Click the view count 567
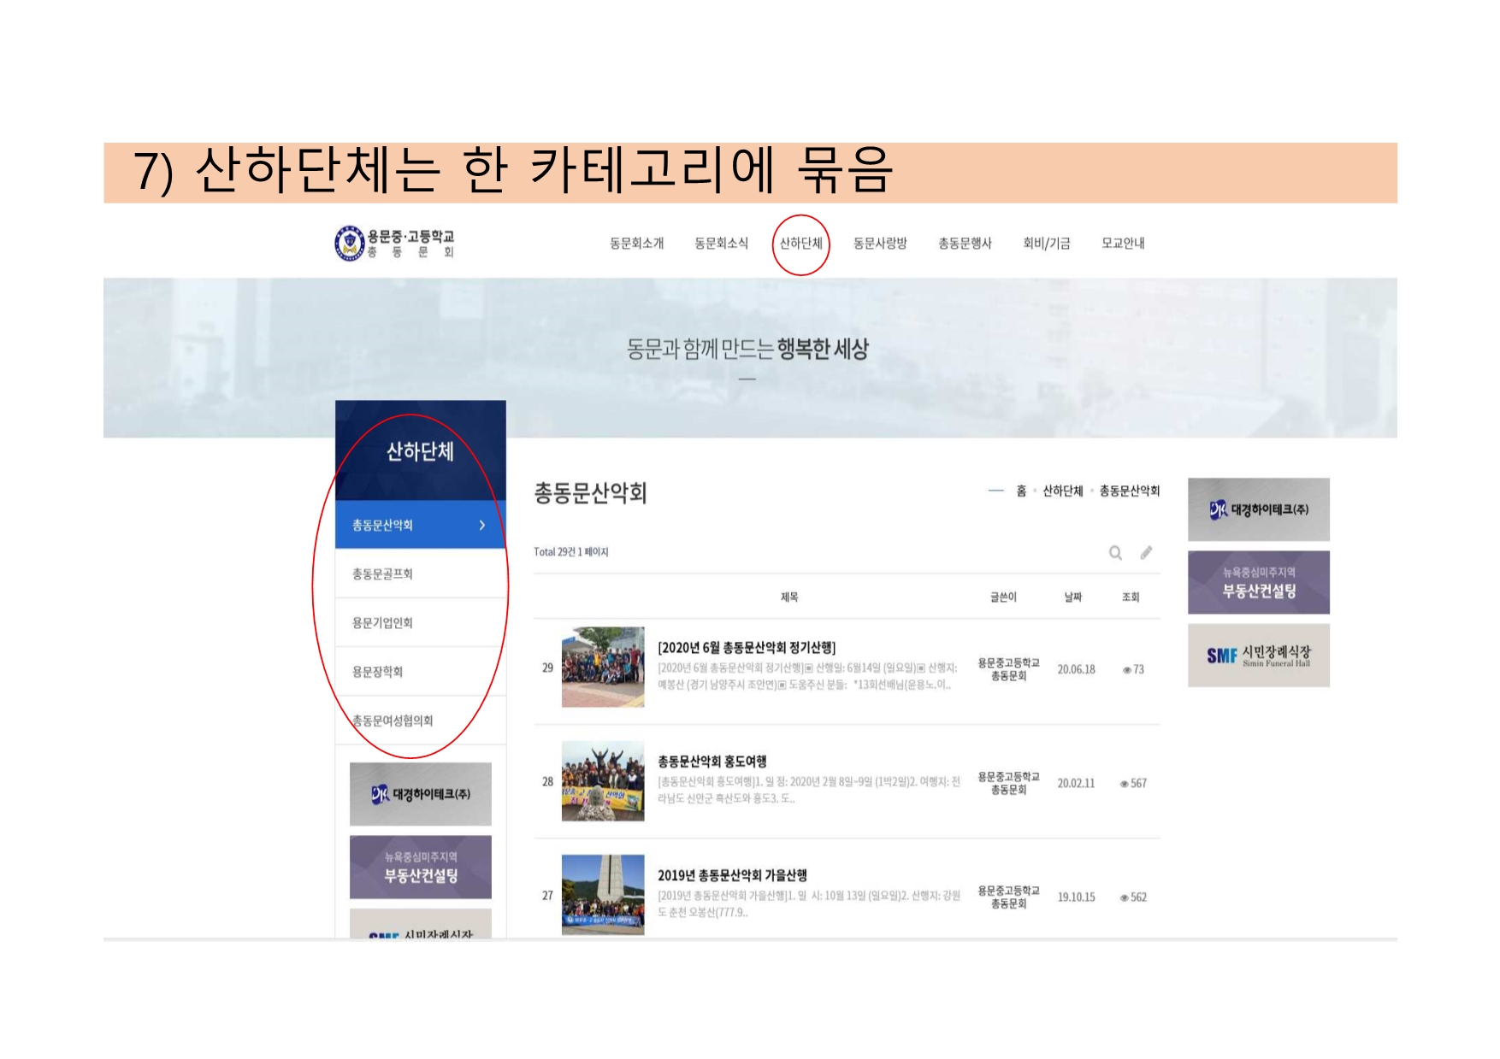Screen dimensions: 1500x1059 1133,783
